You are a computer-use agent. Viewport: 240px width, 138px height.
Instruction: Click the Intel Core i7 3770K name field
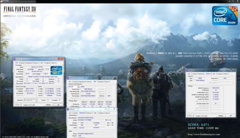coord(37,67)
